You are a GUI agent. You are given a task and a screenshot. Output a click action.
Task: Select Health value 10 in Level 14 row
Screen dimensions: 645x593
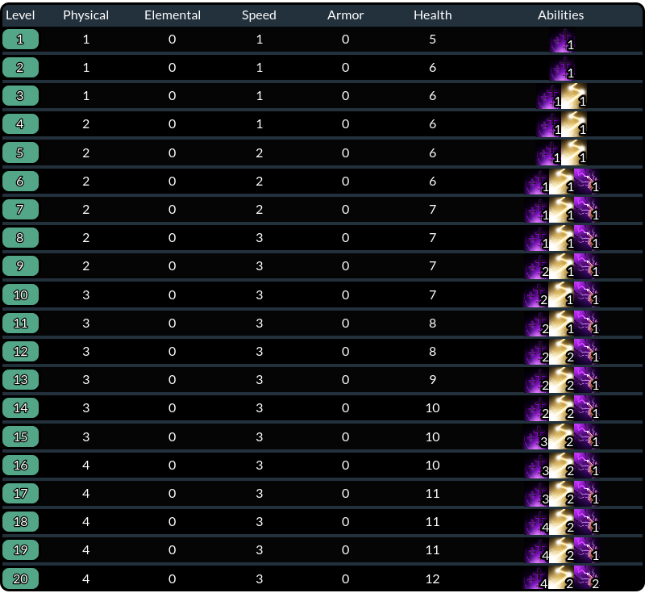coord(433,407)
